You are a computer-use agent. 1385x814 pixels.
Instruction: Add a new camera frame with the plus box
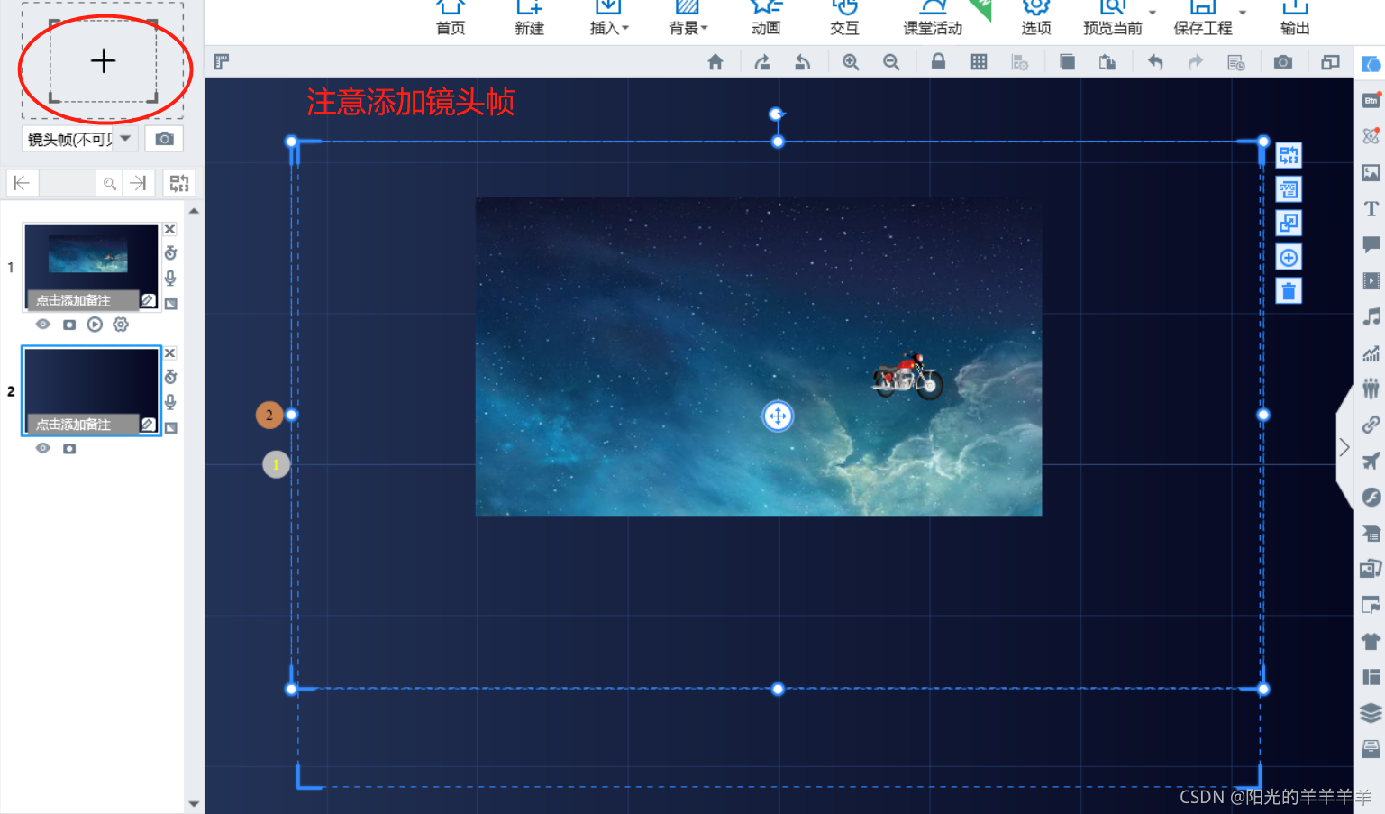pos(103,60)
